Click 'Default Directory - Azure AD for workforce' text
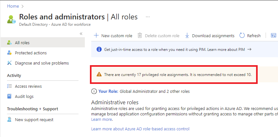The image size is (278, 137). coord(55,24)
